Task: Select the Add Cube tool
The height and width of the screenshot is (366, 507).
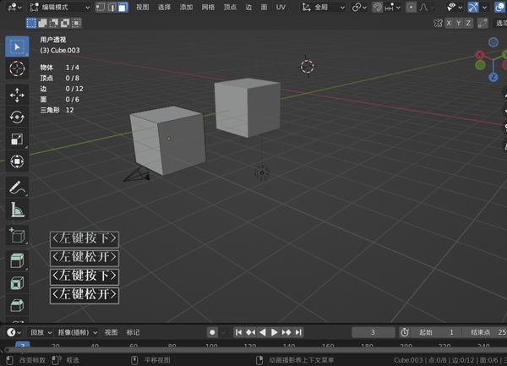Action: coord(17,235)
